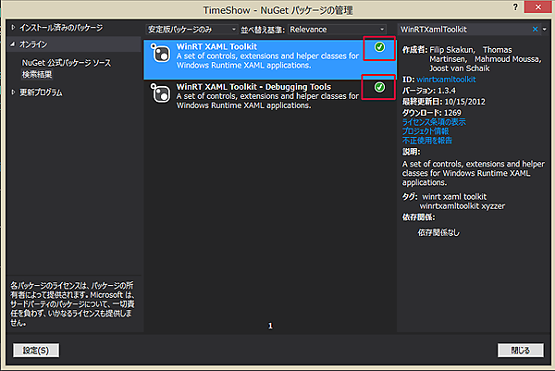Select NuGet 公式パッケージ ソース

(67, 63)
